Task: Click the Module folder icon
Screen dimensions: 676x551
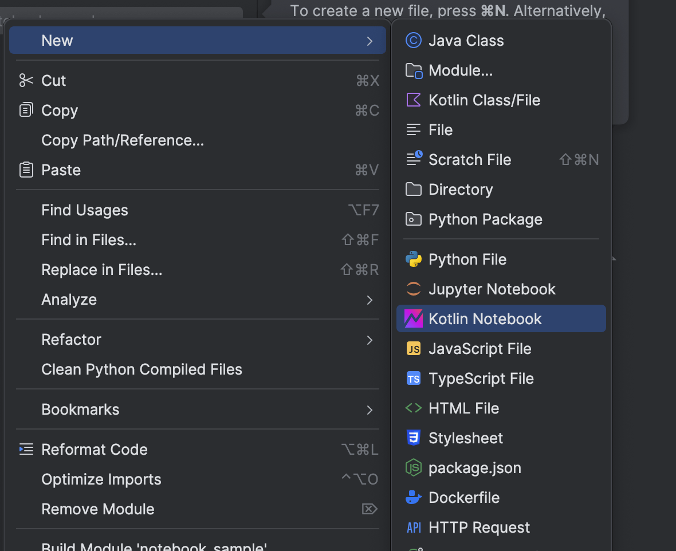Action: click(414, 70)
